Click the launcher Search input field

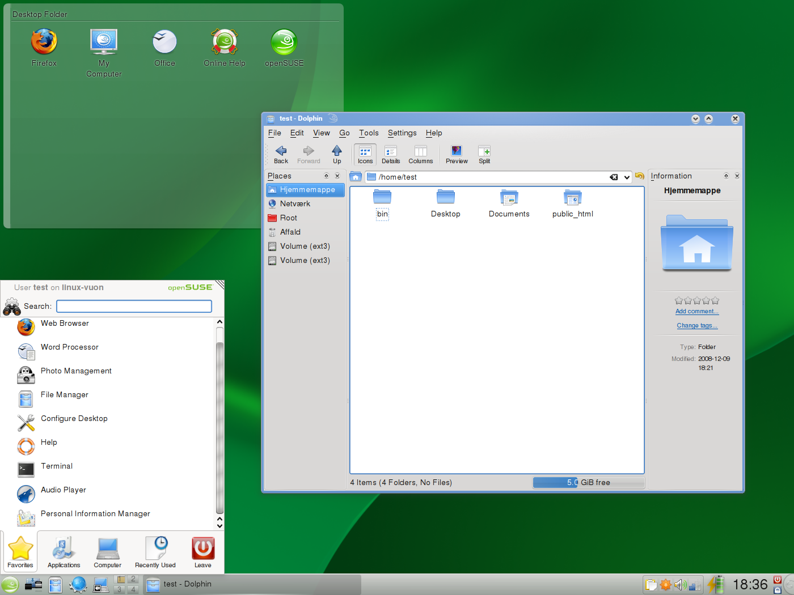click(134, 307)
